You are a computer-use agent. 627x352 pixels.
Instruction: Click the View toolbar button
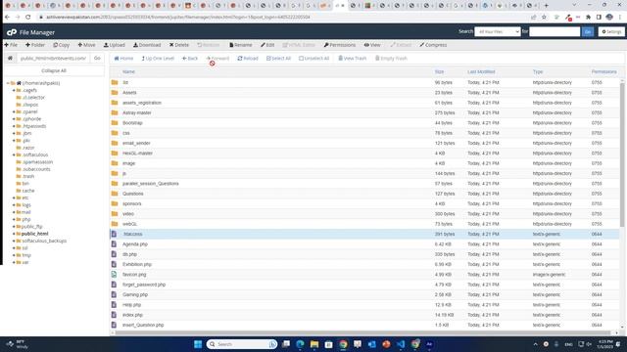coord(372,45)
